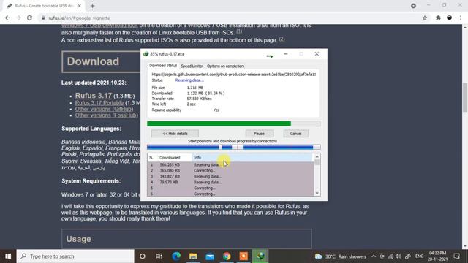Cancel the download in progress
The width and height of the screenshot is (468, 263).
click(295, 134)
